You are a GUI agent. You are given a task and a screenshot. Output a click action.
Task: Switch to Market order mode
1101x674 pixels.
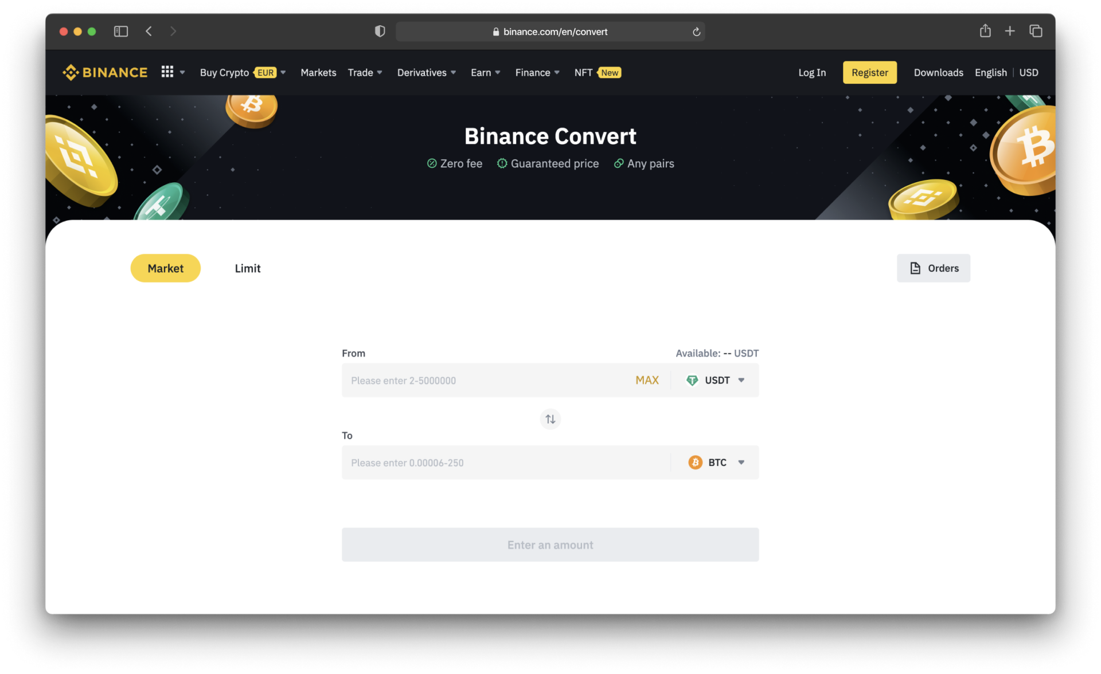[x=165, y=268]
